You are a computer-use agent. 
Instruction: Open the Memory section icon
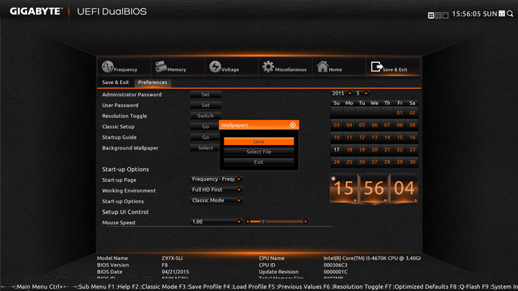[161, 66]
